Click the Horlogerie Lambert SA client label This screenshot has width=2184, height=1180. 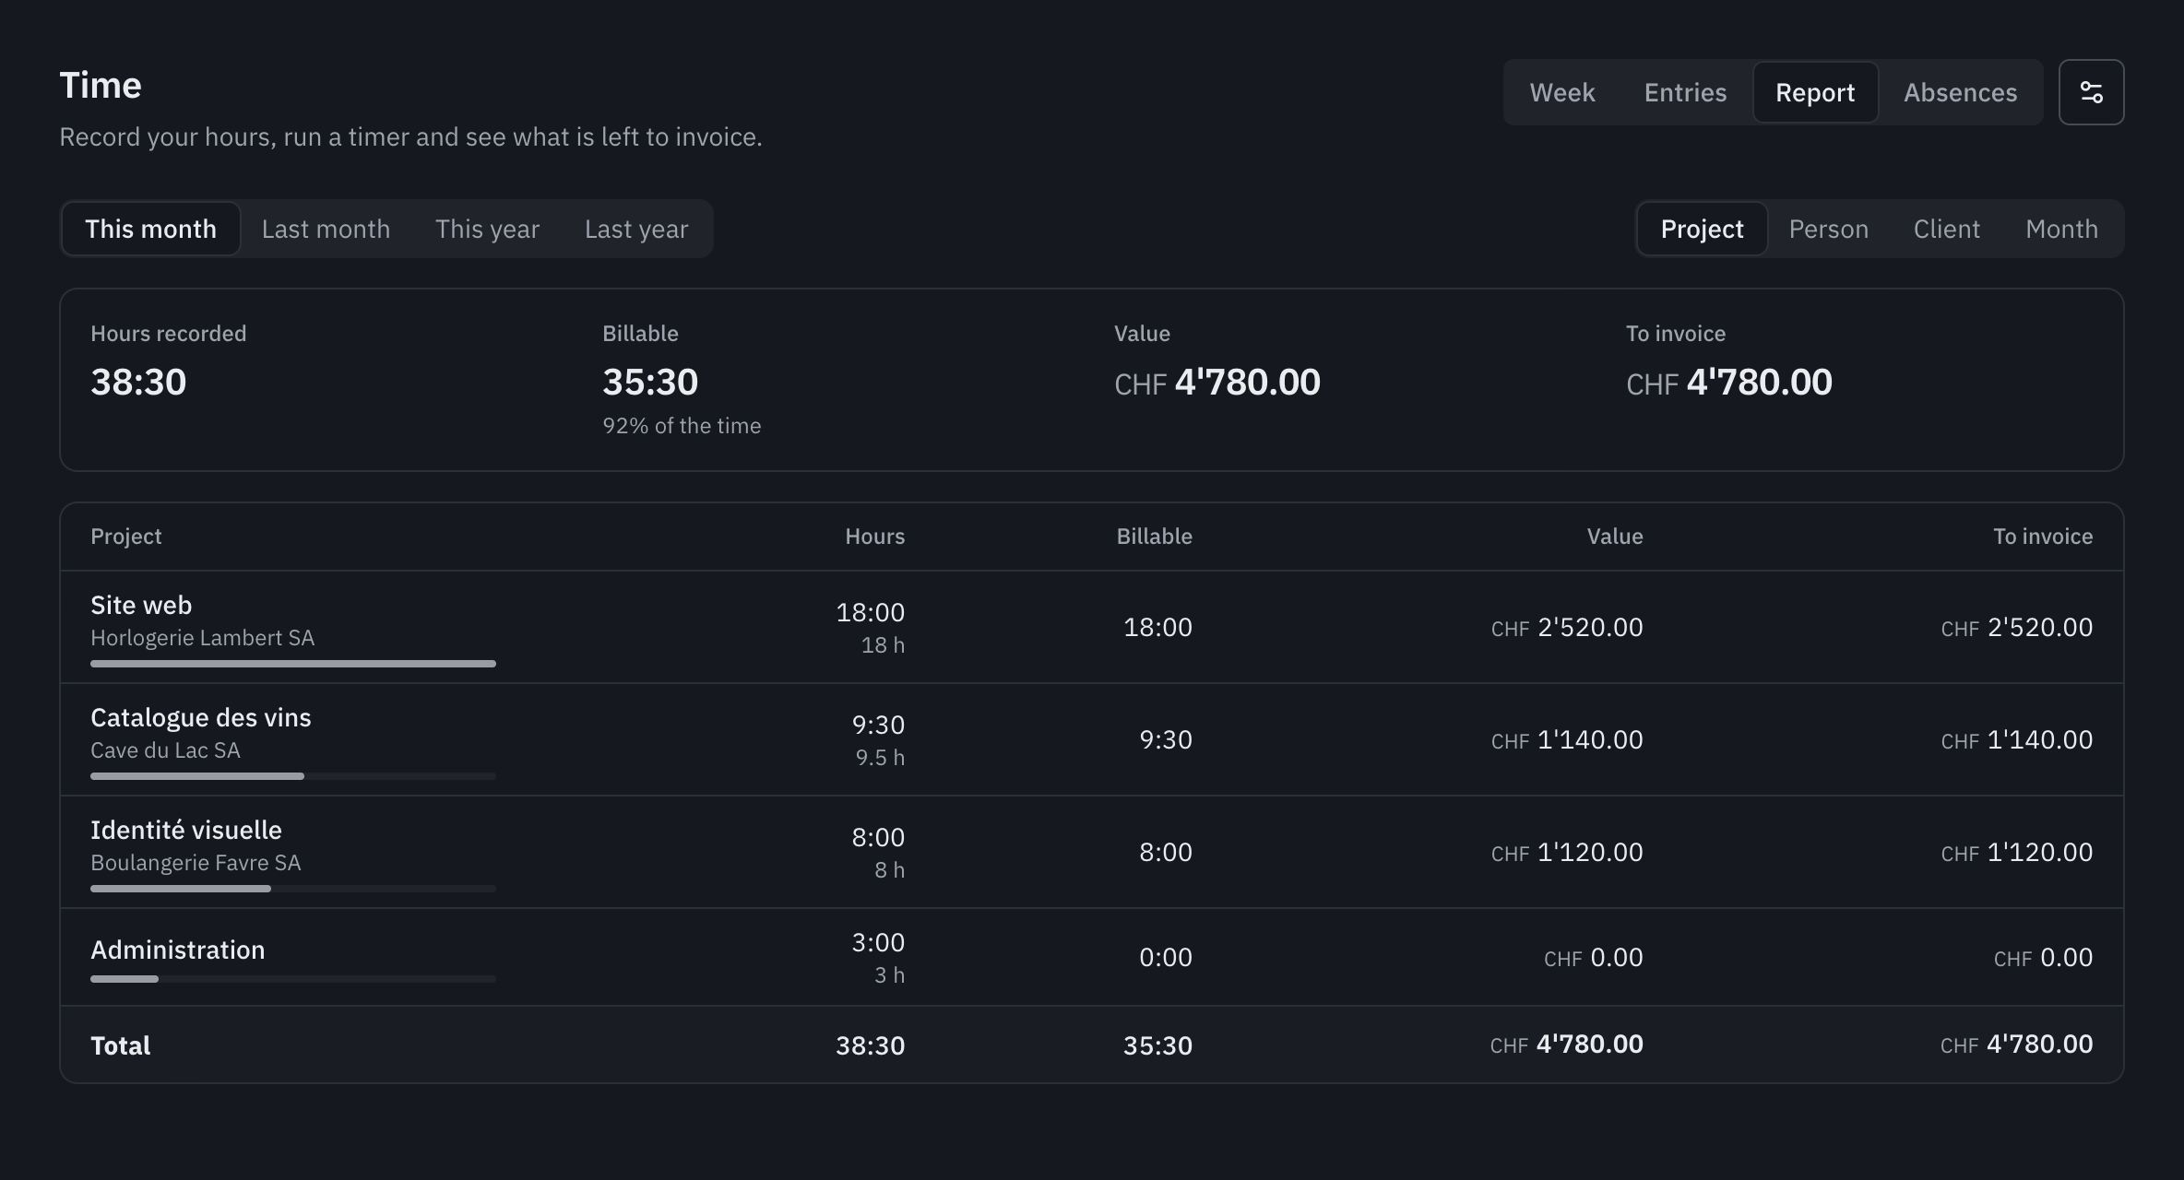coord(202,638)
